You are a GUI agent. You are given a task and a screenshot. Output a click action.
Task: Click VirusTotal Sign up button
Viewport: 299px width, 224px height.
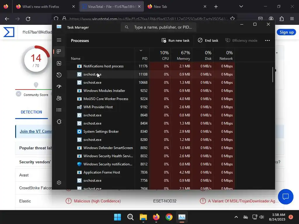pos(286,32)
